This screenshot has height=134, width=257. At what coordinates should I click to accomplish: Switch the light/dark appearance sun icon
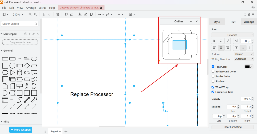[253, 7]
